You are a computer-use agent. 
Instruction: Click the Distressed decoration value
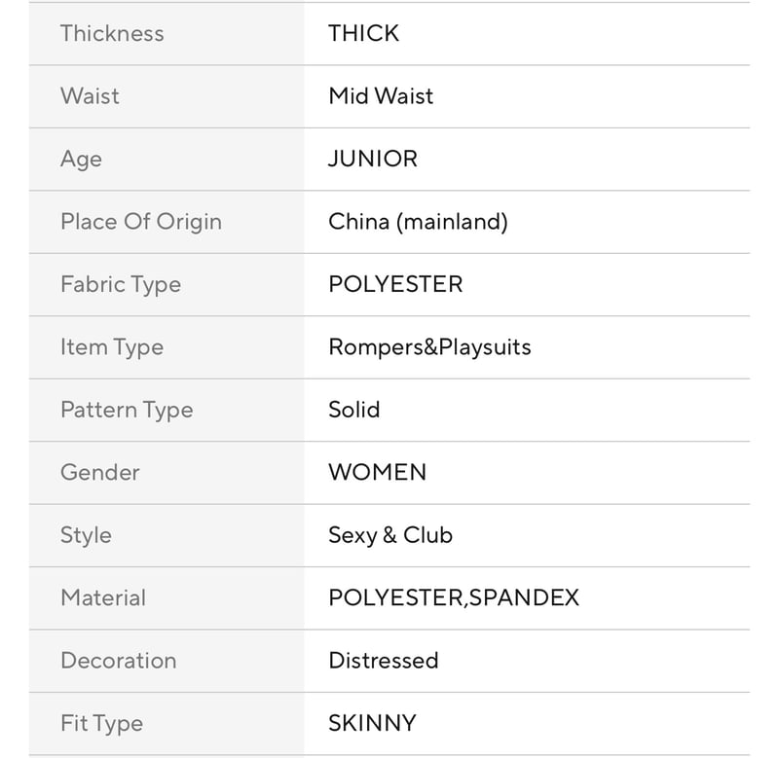[x=384, y=661]
